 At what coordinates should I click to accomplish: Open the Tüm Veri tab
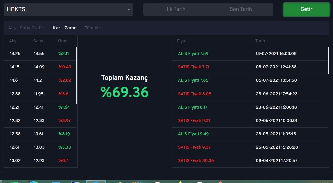tap(93, 28)
